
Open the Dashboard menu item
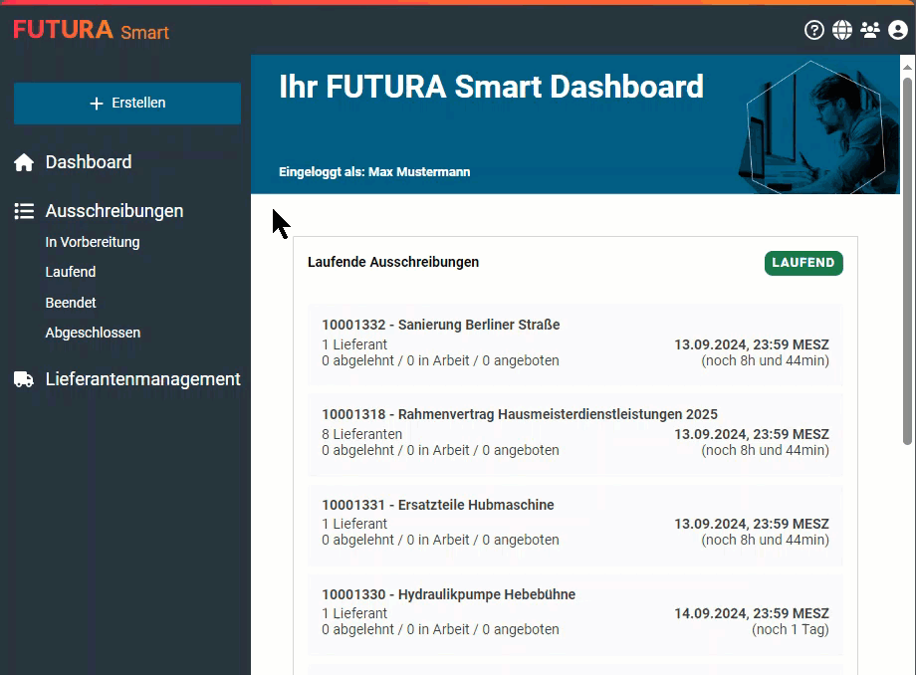[x=89, y=162]
